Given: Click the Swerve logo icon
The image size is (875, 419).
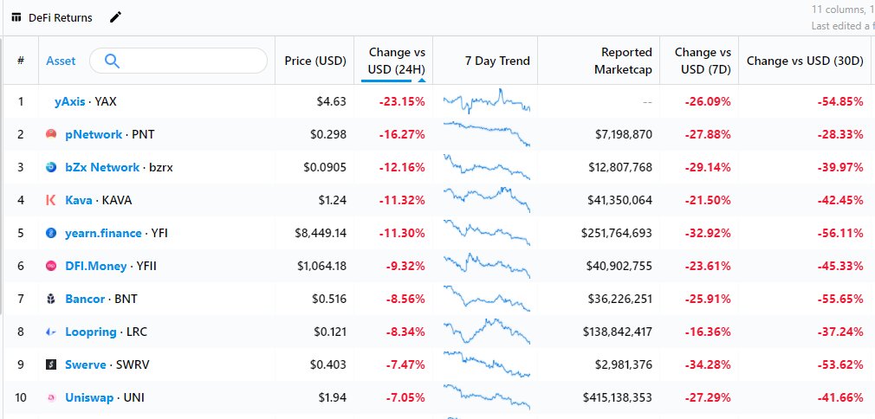Looking at the screenshot, I should point(51,364).
